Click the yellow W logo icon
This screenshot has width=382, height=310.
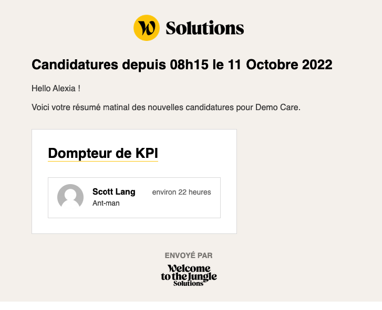click(x=146, y=28)
